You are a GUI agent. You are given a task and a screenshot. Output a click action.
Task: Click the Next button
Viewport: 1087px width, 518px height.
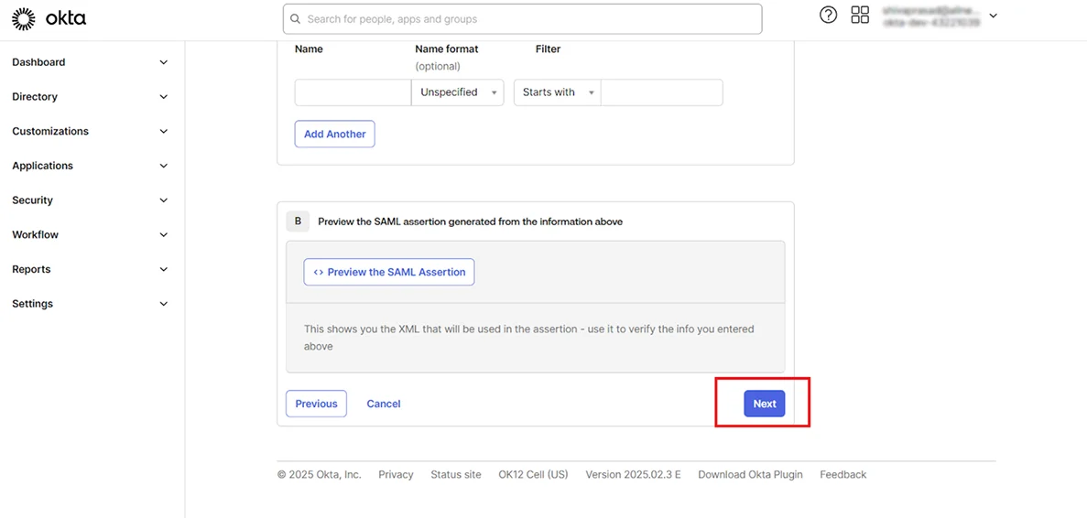(x=765, y=404)
